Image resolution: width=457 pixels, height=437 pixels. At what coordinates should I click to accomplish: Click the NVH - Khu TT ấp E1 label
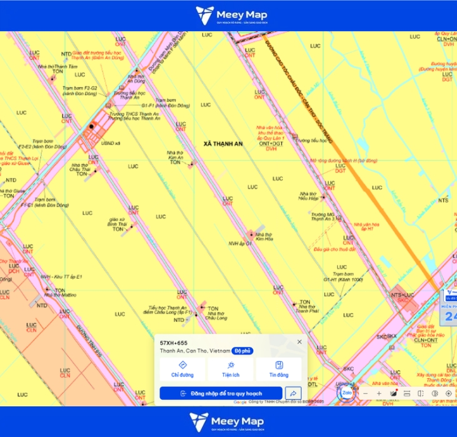tap(61, 277)
